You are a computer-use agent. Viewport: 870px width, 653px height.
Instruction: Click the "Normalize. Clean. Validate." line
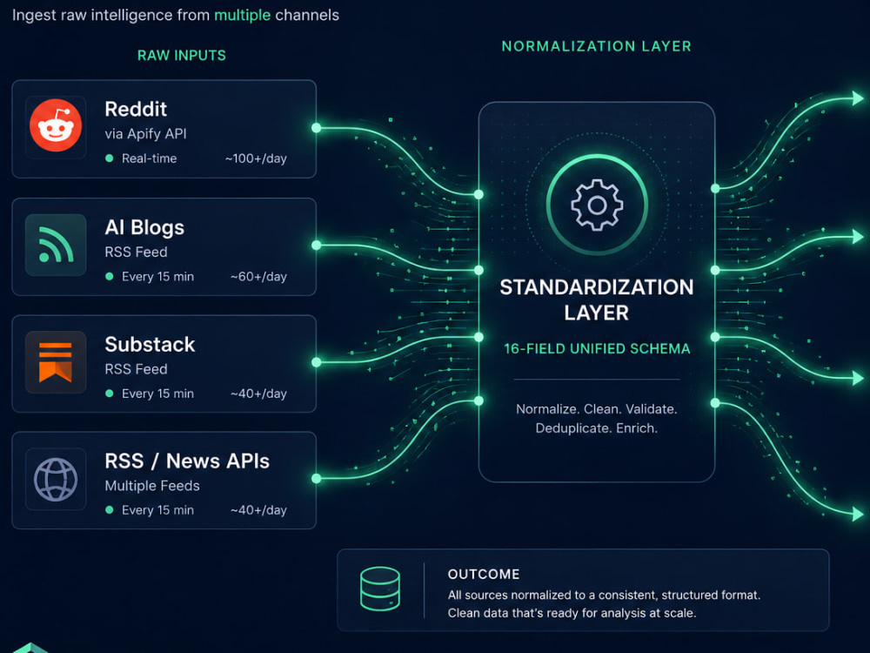click(597, 409)
